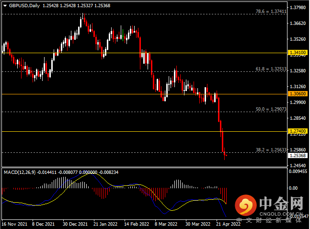Image resolution: width=310 pixels, height=229 pixels.
Task: Click the 1.36620 price axis value
Action: click(298, 23)
